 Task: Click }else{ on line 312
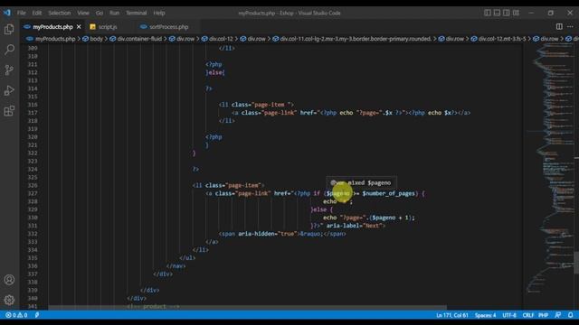click(215, 72)
